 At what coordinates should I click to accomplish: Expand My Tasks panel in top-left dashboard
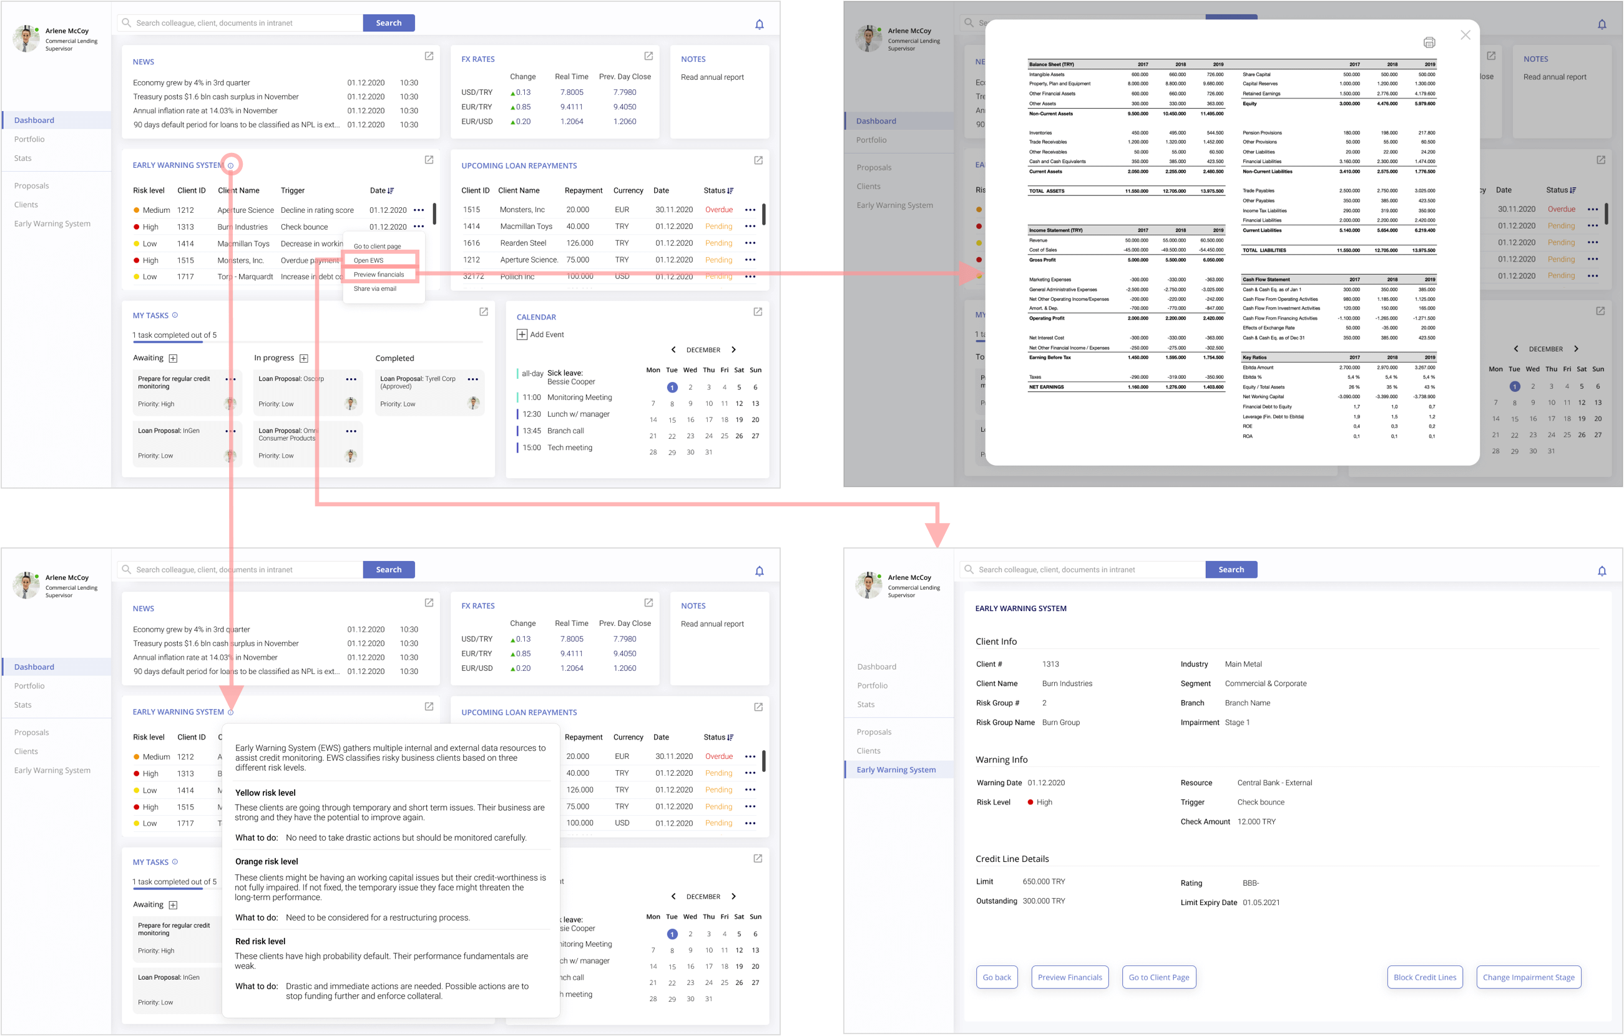point(484,311)
